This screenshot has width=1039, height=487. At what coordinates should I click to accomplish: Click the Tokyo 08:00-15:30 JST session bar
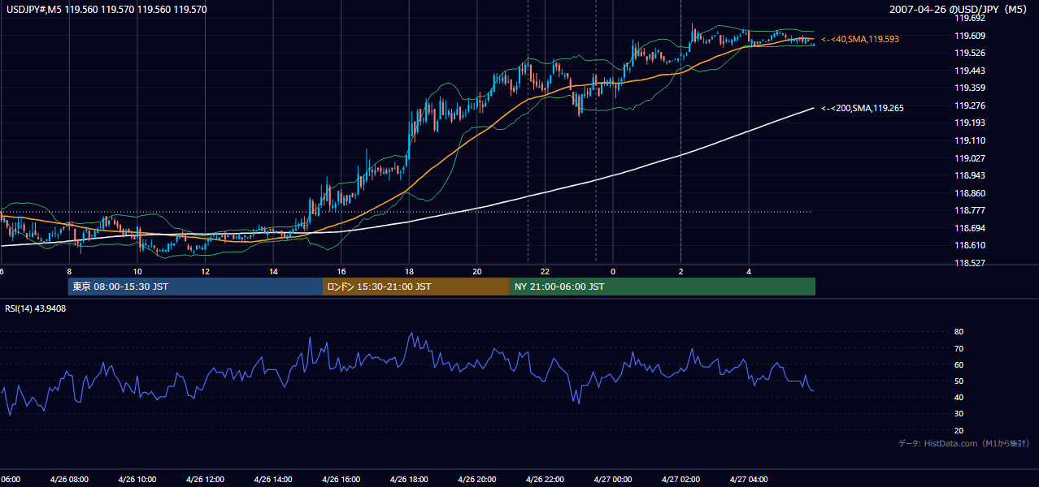coord(196,287)
